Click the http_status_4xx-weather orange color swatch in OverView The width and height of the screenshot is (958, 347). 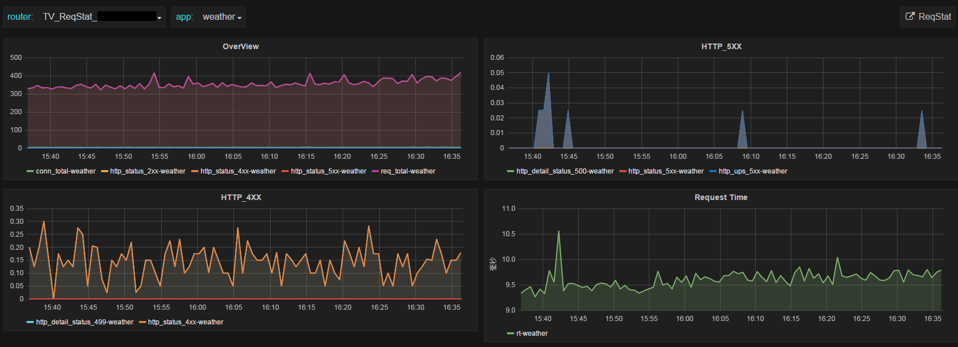(x=194, y=171)
